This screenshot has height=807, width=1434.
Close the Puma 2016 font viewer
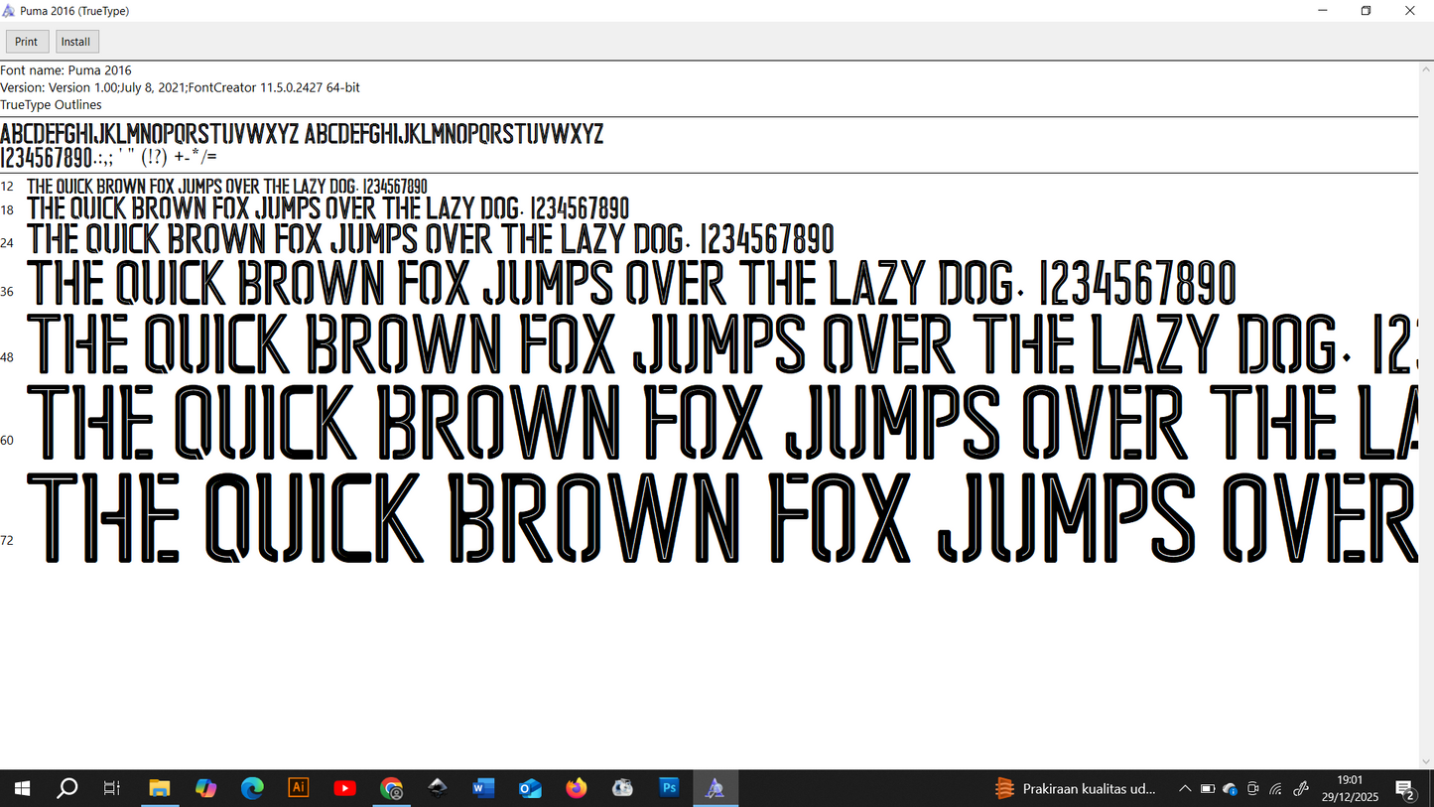click(x=1410, y=11)
